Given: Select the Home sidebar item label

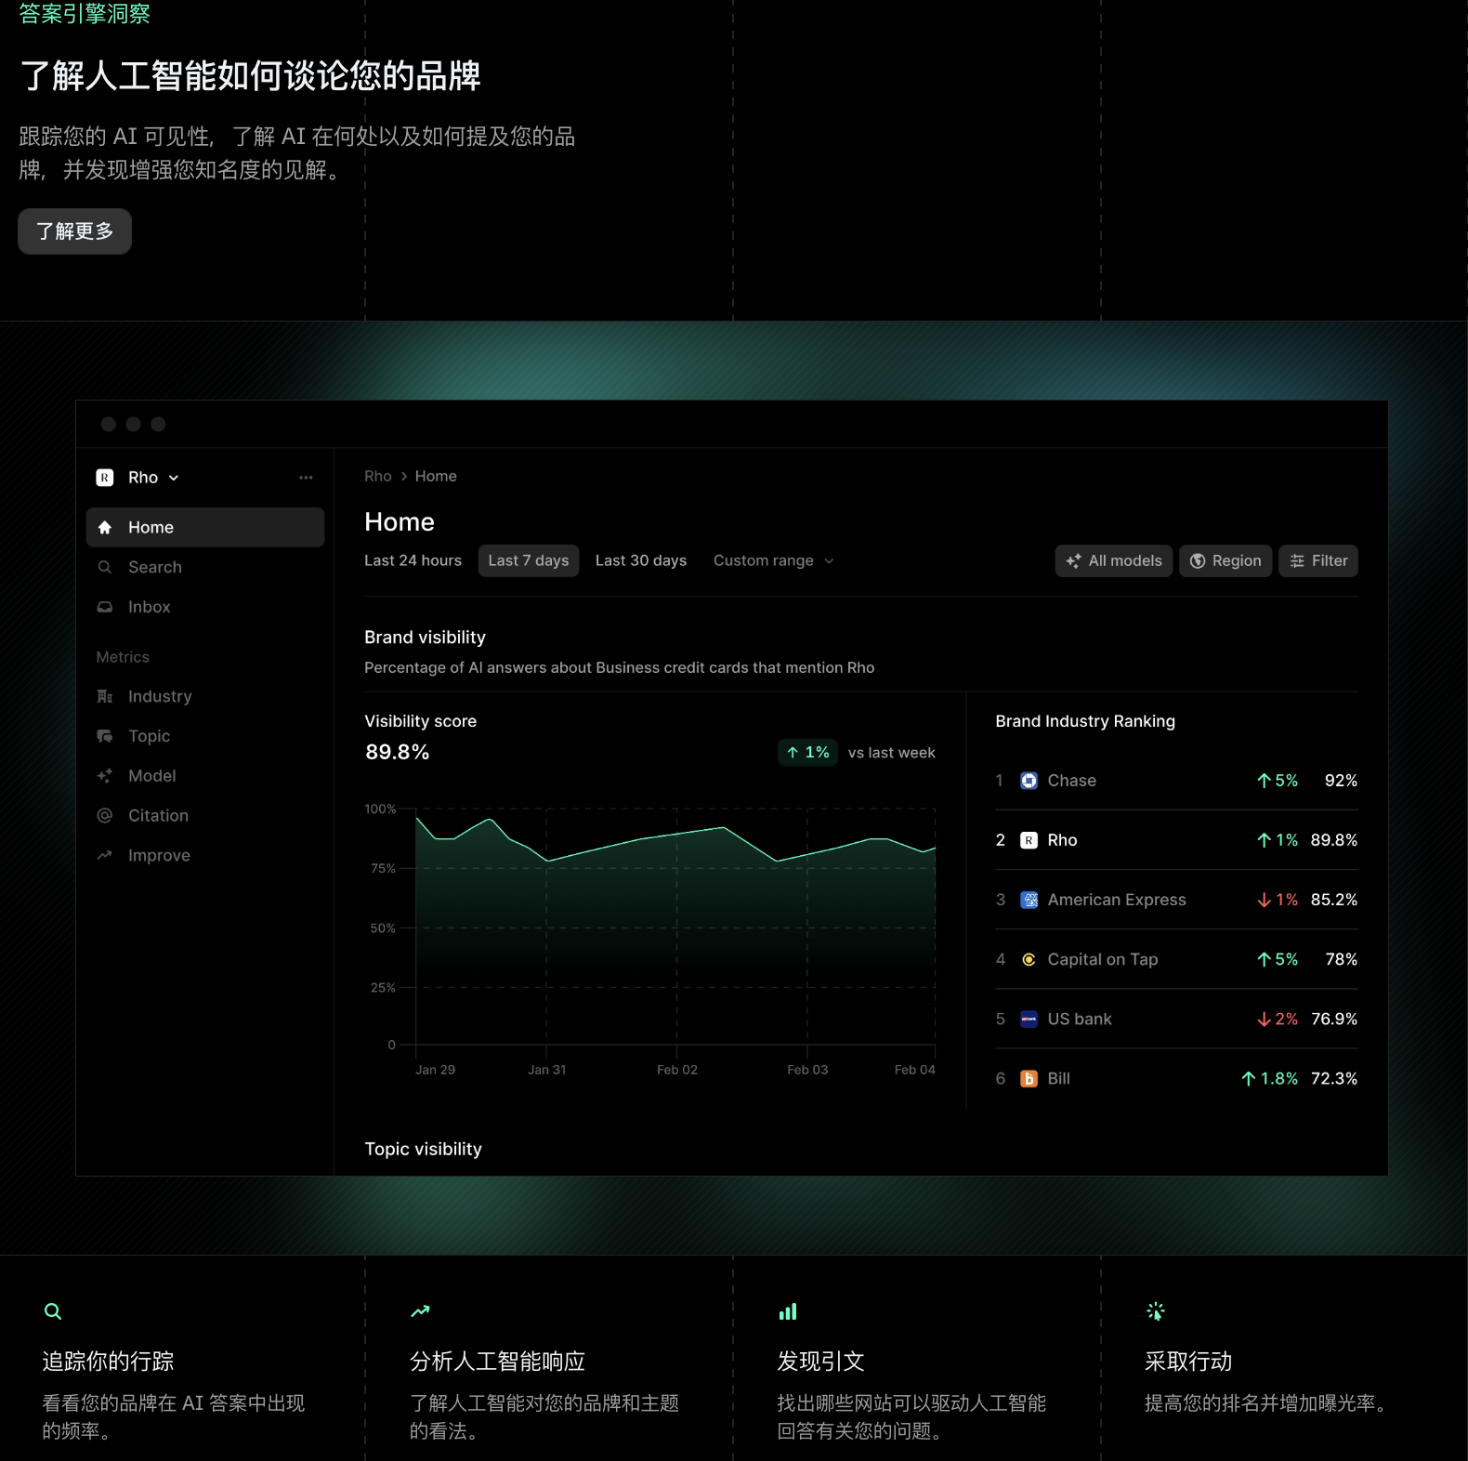Looking at the screenshot, I should click(151, 527).
